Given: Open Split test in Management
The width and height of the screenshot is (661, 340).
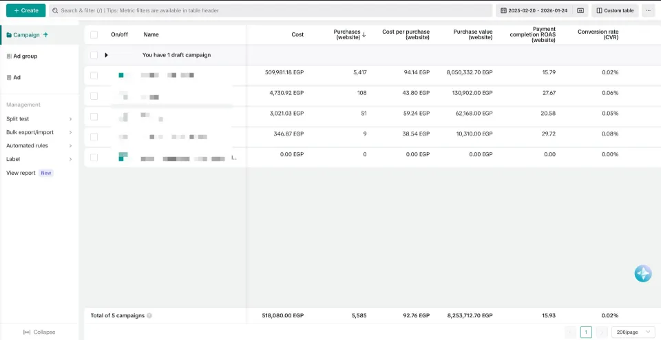Looking at the screenshot, I should [18, 119].
